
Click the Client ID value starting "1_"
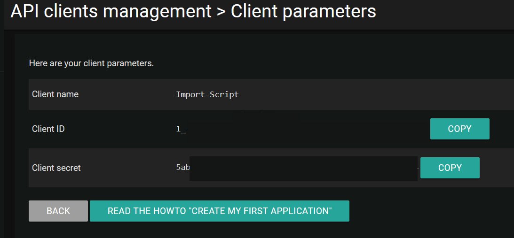[x=181, y=129]
